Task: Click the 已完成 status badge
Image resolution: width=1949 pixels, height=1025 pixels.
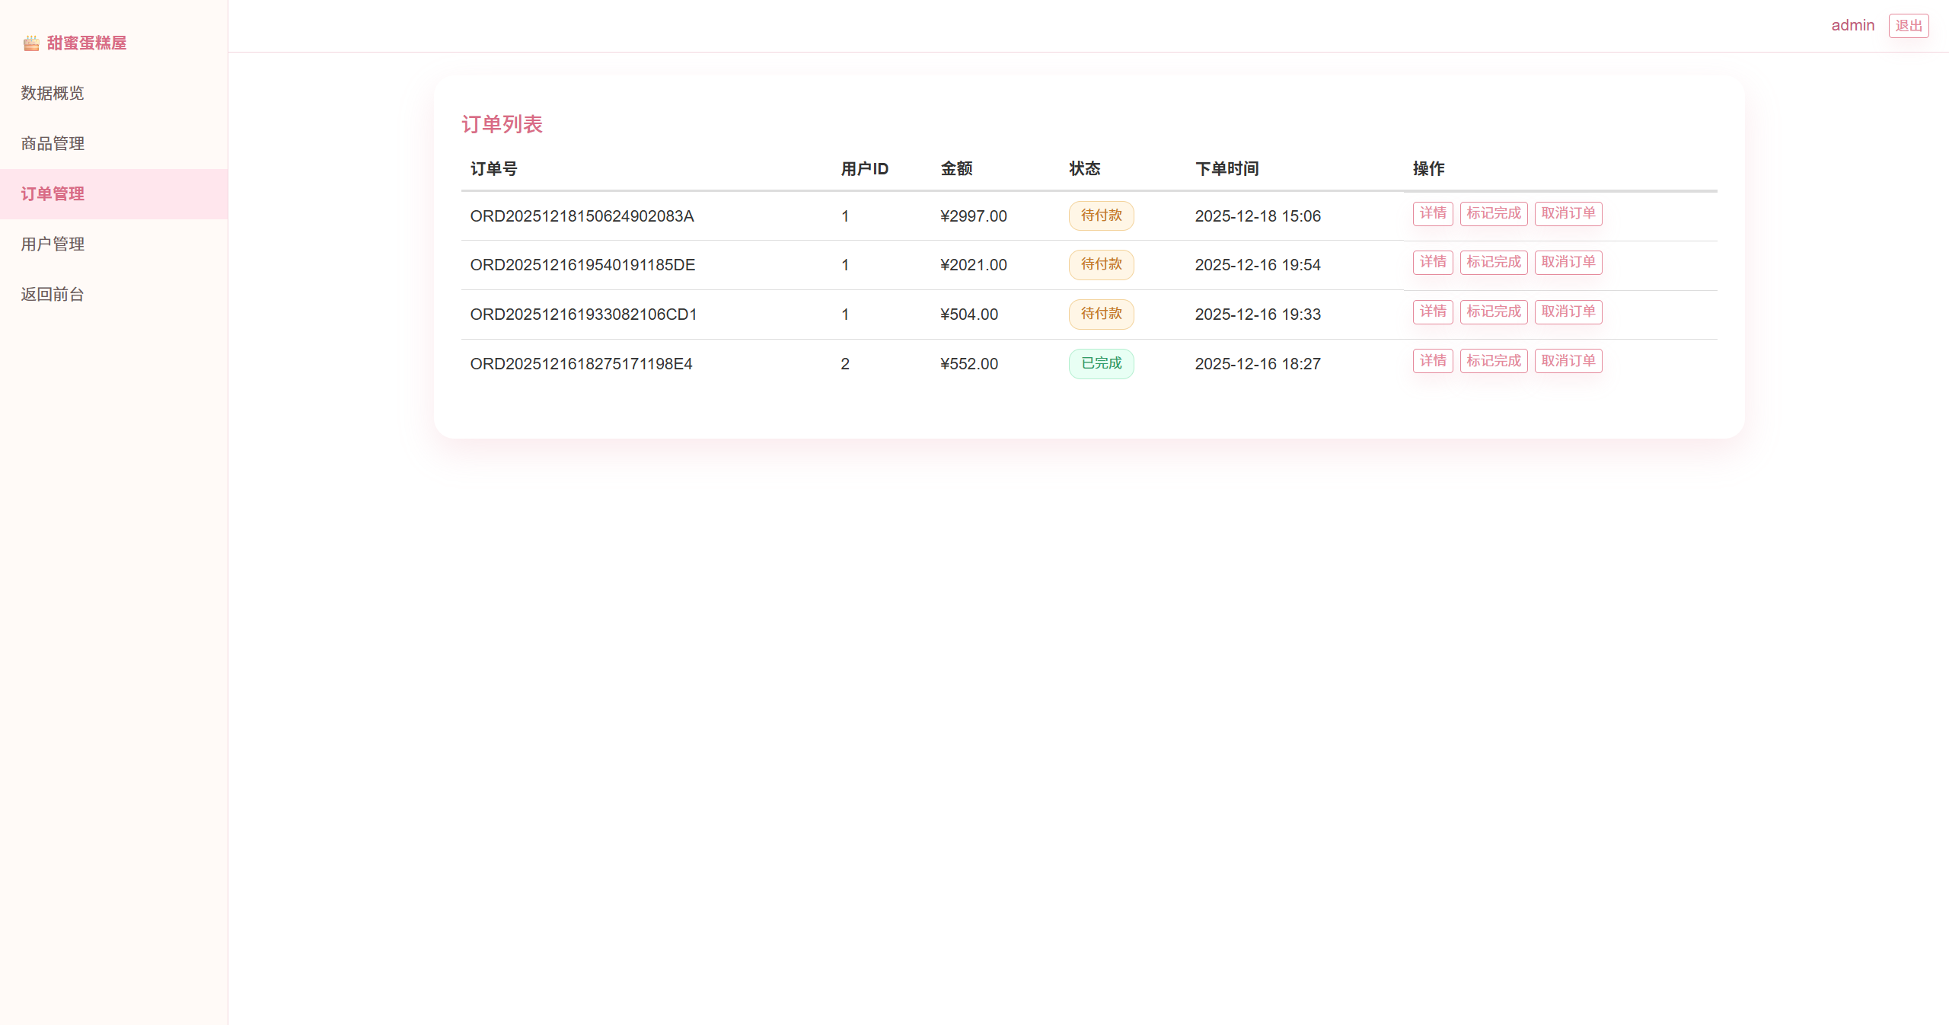Action: 1101,363
